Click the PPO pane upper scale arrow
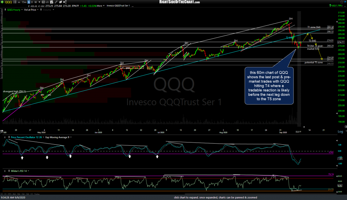 (337, 141)
